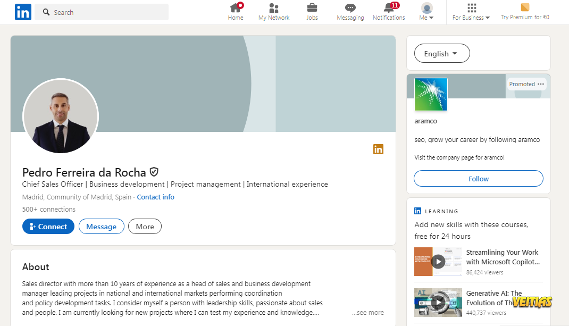Open Promoted ad options ellipsis

tap(541, 84)
